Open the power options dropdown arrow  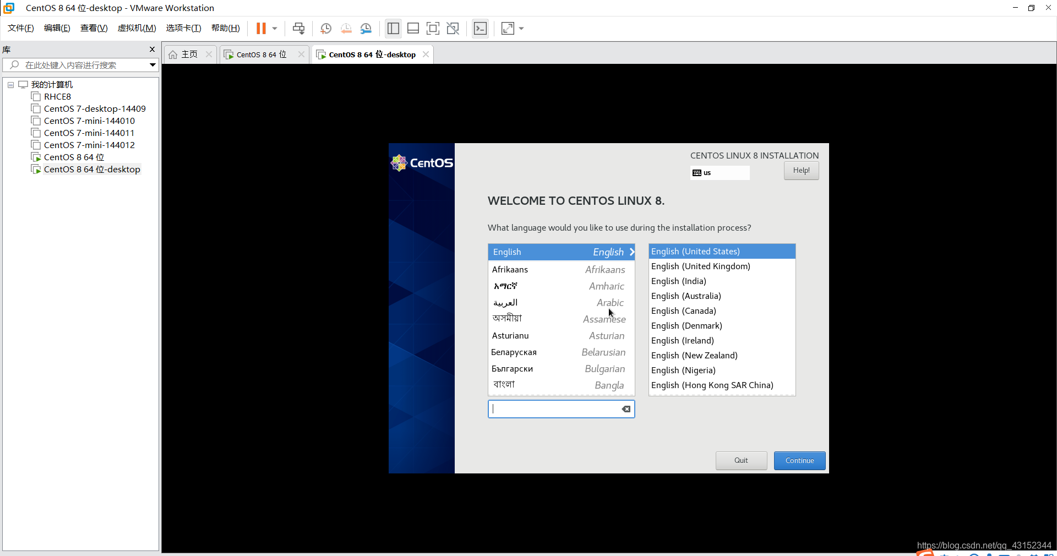coord(275,28)
